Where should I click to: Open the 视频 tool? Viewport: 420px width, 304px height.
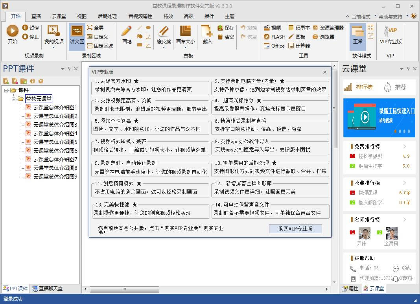(272, 28)
